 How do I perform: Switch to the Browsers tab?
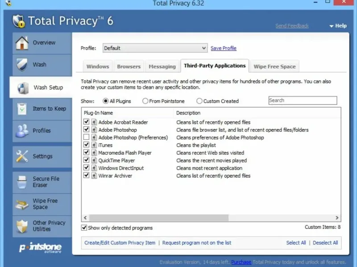click(129, 66)
